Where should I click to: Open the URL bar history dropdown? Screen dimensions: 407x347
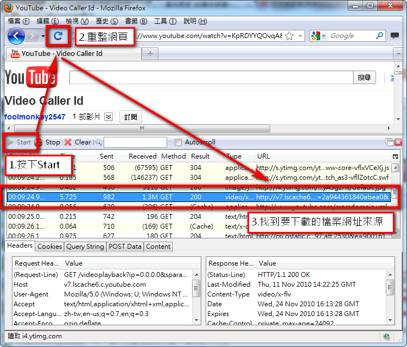click(x=300, y=36)
